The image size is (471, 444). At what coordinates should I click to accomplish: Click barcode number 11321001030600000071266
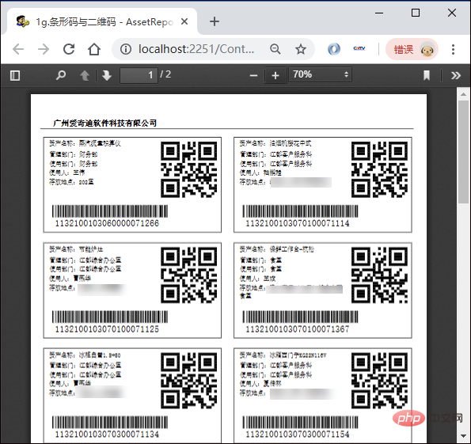107,223
